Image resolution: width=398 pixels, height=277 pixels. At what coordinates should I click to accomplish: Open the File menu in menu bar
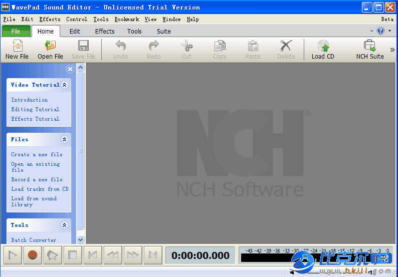coord(9,19)
